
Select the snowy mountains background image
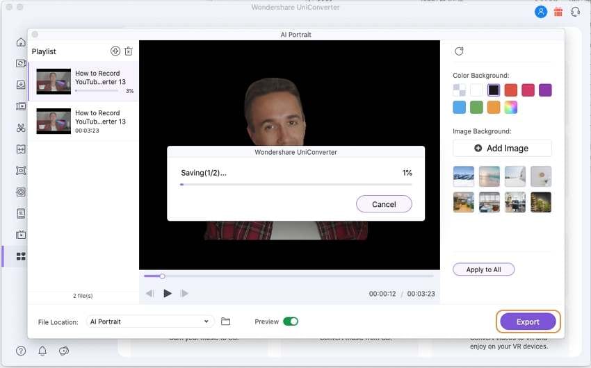click(464, 176)
